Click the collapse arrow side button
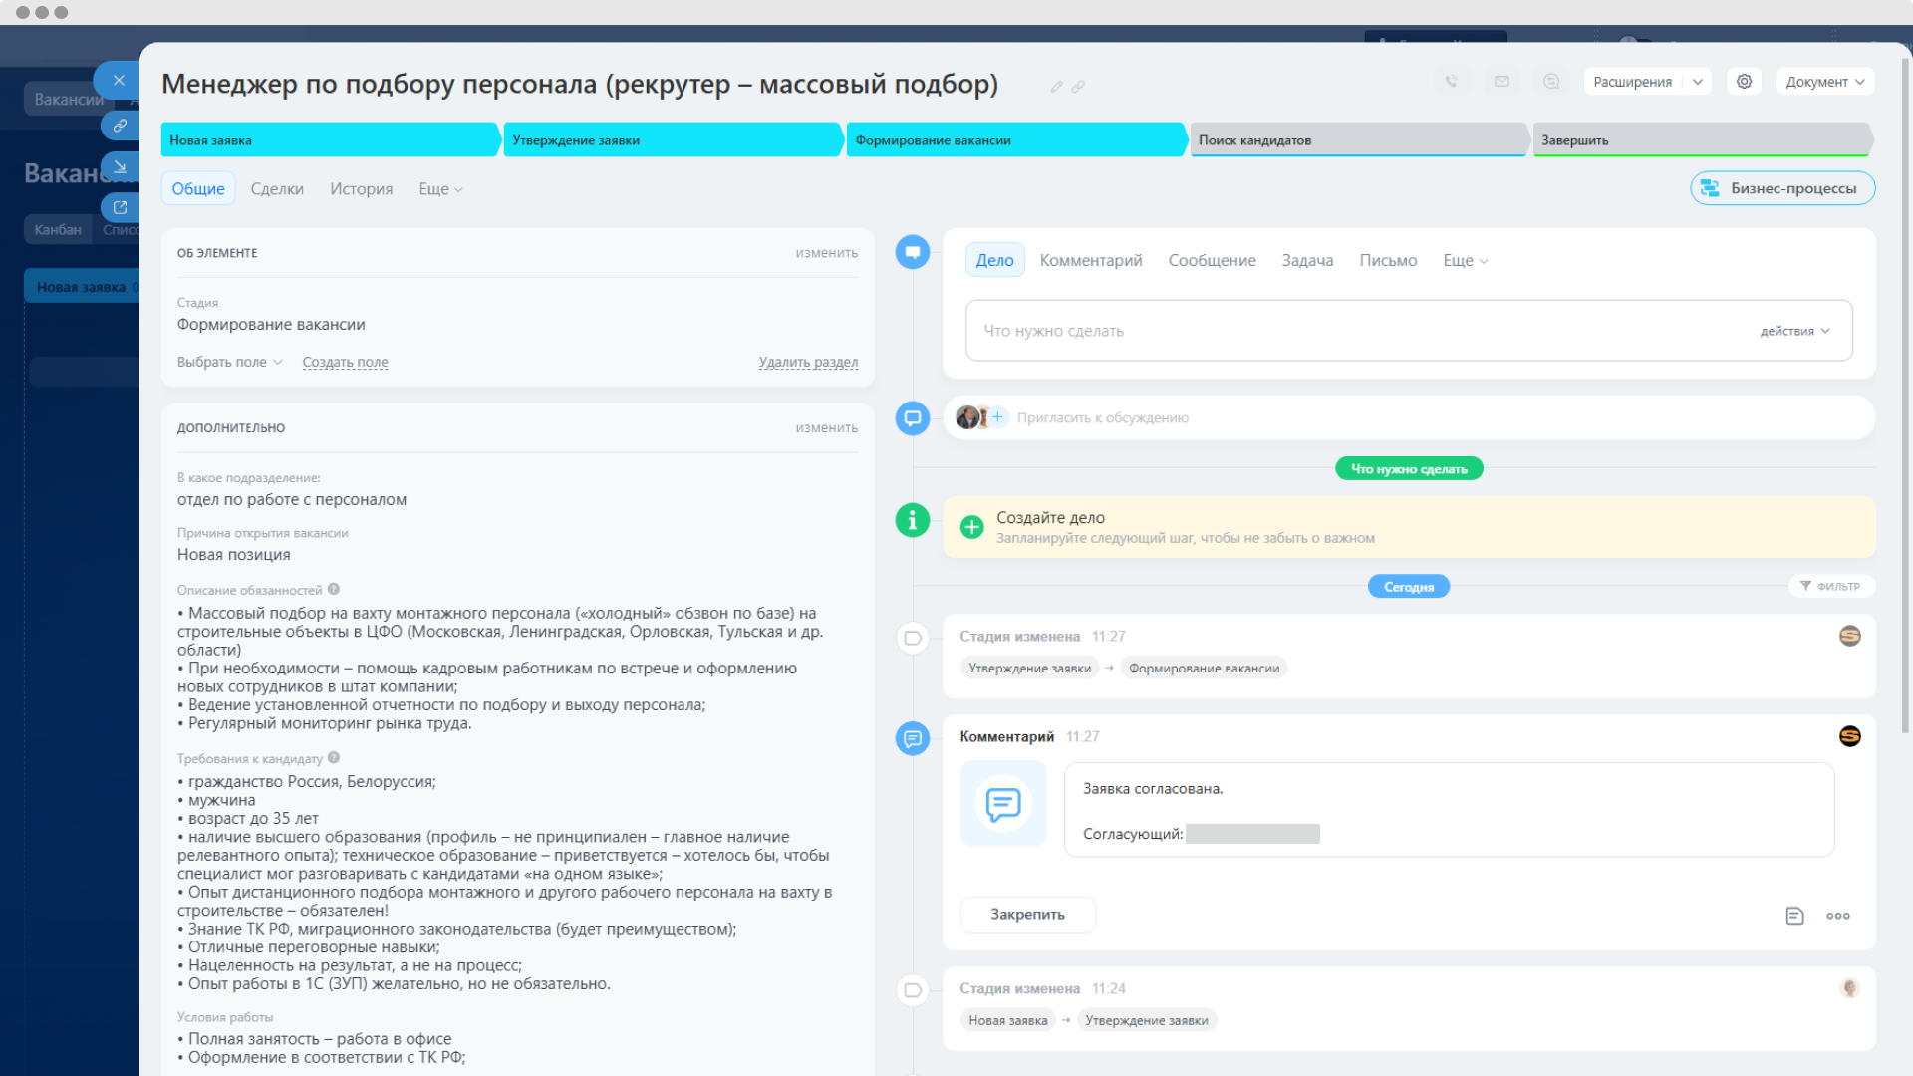The height and width of the screenshot is (1076, 1913). tap(120, 166)
